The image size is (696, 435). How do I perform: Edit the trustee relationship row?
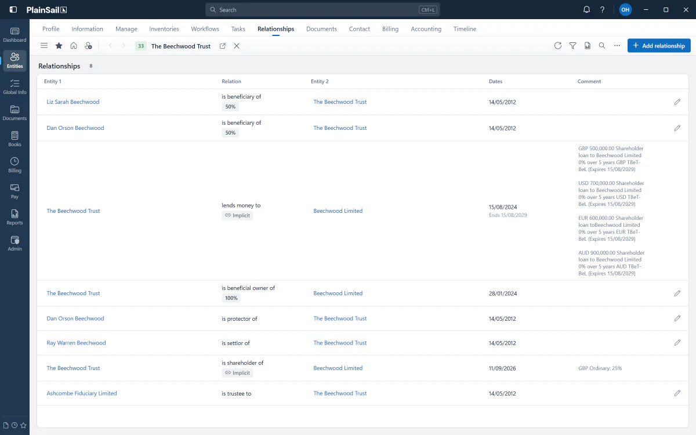click(677, 393)
